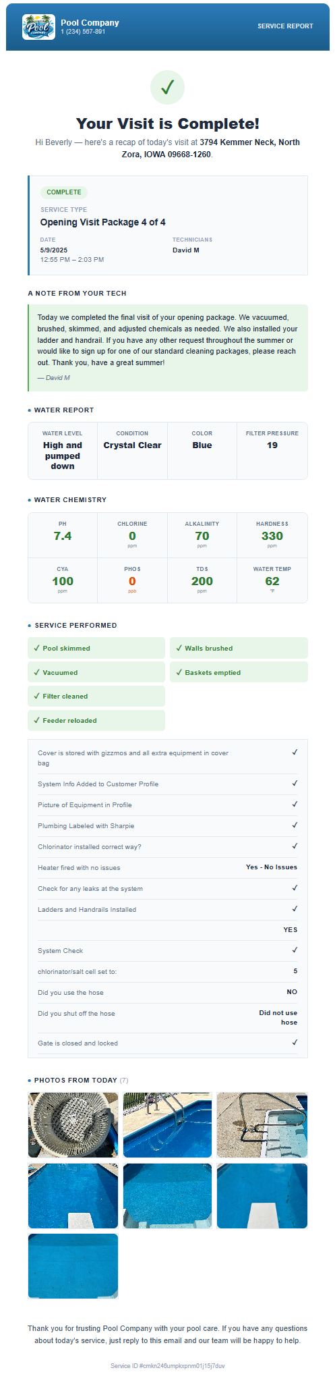Image resolution: width=335 pixels, height=1391 pixels.
Task: Click the SERVICE REPORT header label
Action: click(285, 26)
